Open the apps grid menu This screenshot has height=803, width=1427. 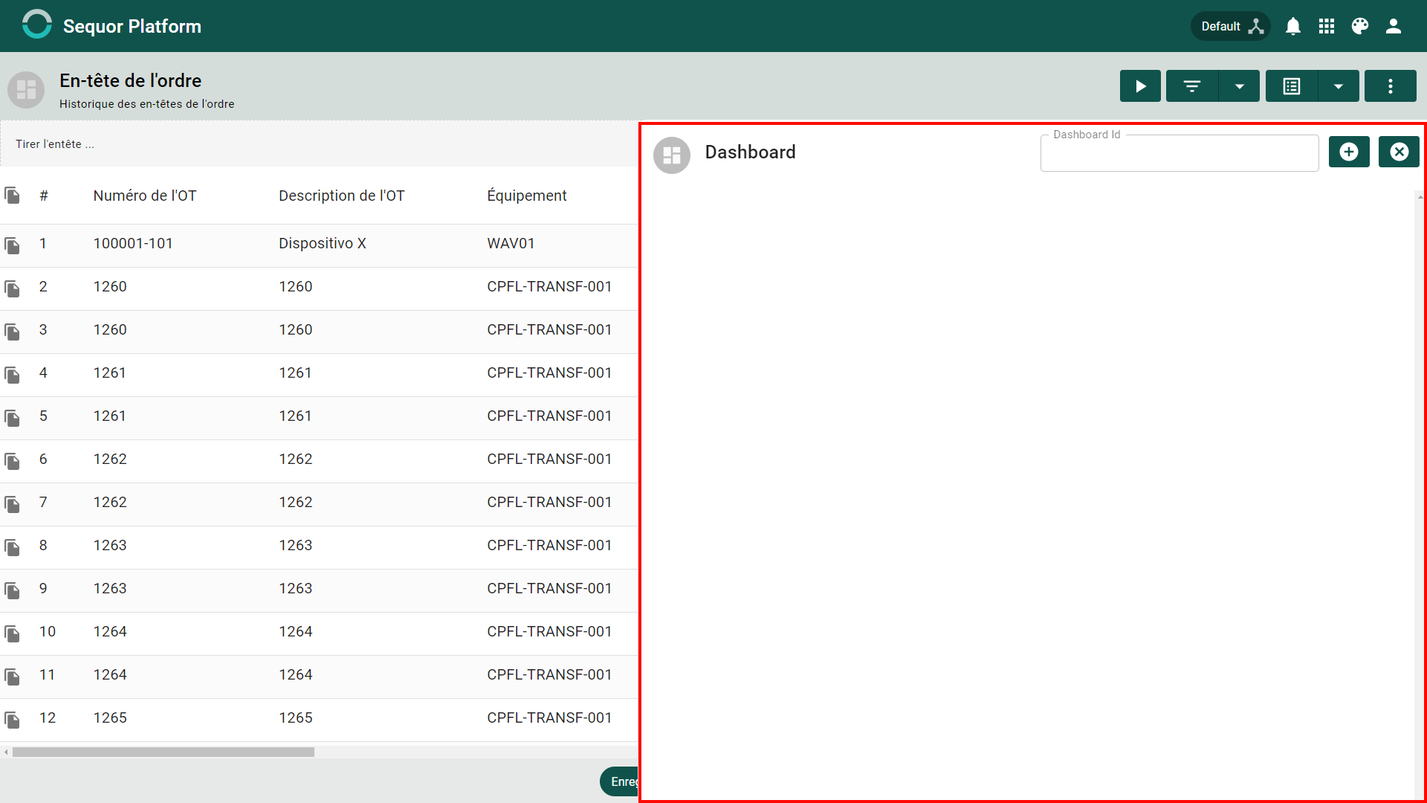coord(1327,26)
